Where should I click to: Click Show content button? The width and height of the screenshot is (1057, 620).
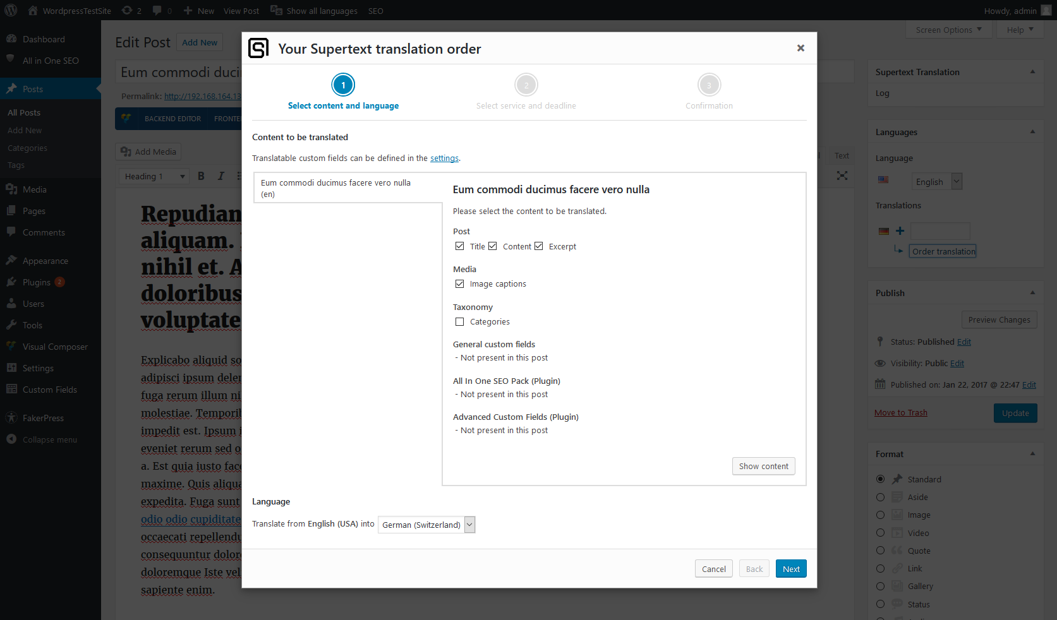click(764, 466)
